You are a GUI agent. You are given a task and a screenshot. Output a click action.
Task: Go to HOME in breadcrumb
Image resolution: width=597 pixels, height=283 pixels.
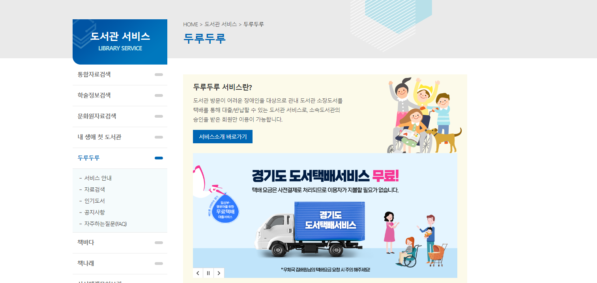pos(191,24)
